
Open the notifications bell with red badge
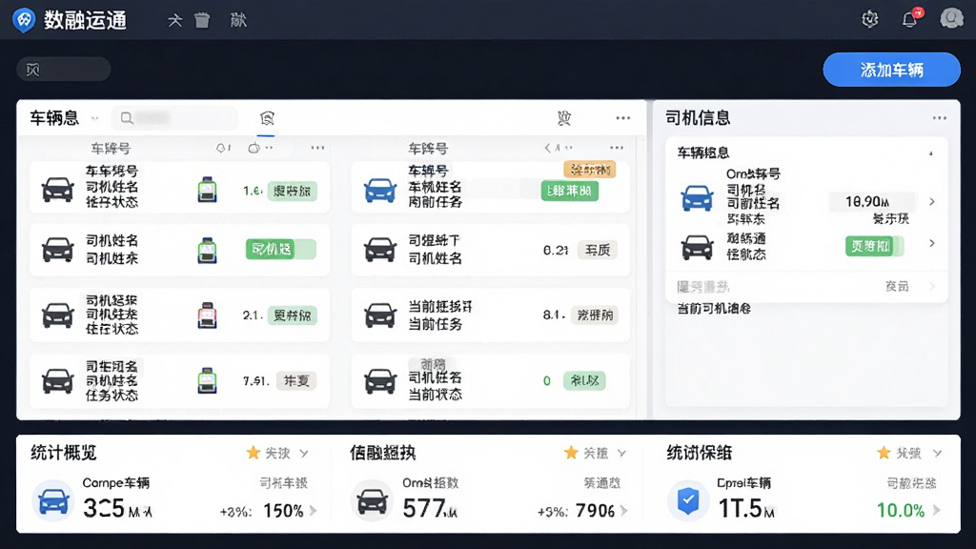pyautogui.click(x=910, y=19)
